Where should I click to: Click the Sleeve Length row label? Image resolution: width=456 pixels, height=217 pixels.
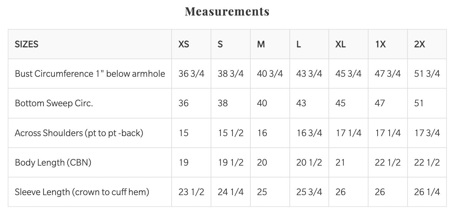82,192
